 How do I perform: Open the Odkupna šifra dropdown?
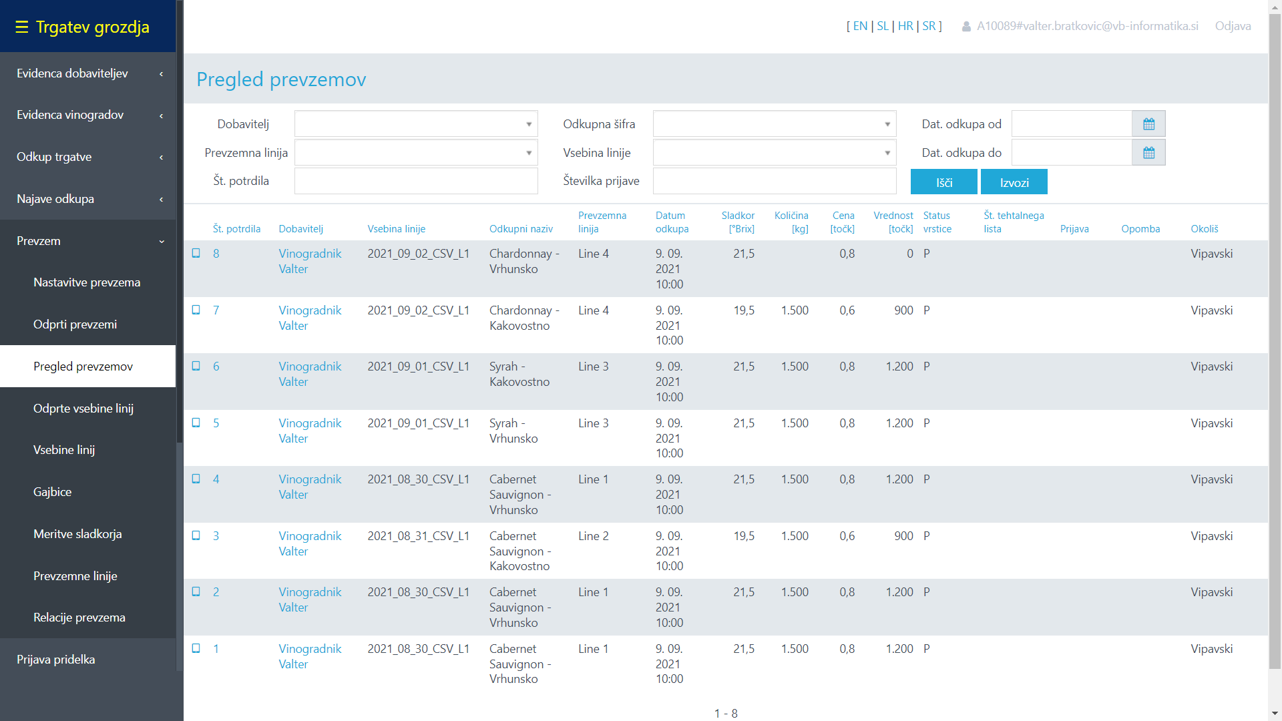[x=775, y=124]
